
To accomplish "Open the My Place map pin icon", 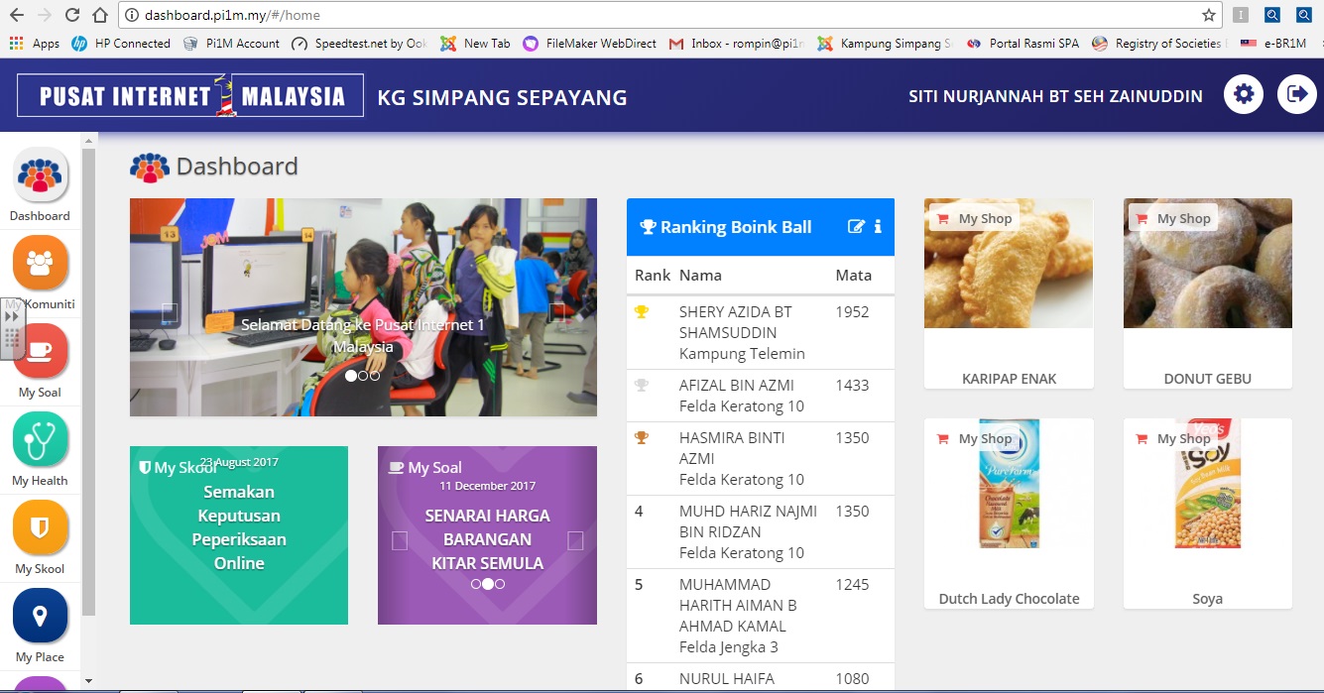I will [x=40, y=617].
